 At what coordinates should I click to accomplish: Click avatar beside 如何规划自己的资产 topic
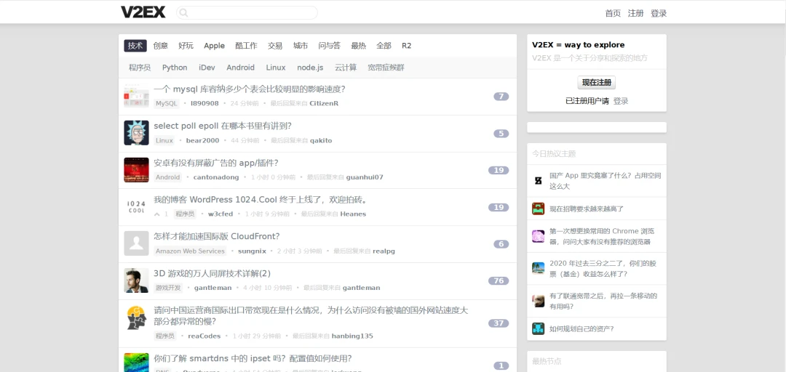(538, 328)
